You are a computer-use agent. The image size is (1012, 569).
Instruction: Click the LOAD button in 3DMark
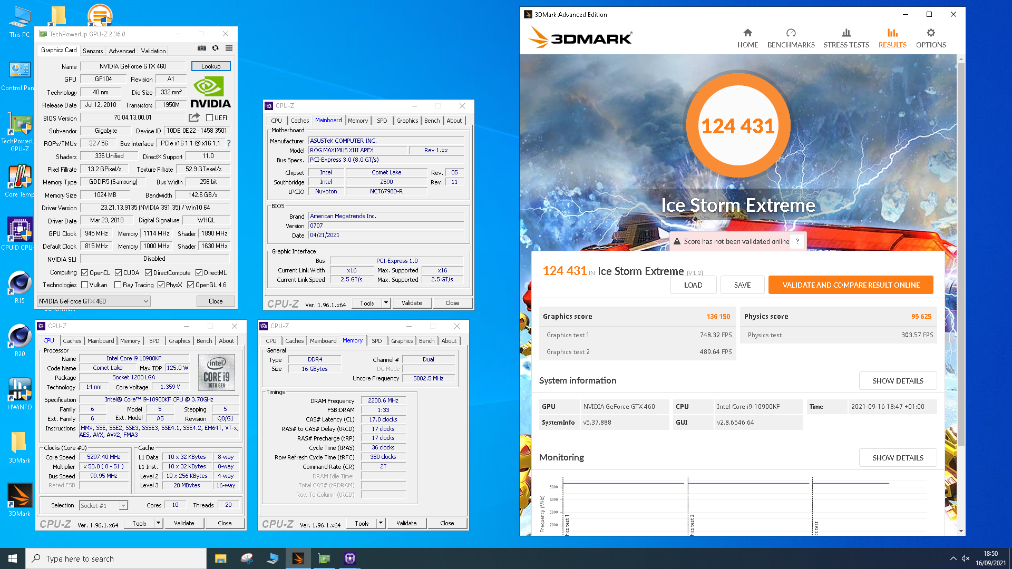tap(693, 285)
